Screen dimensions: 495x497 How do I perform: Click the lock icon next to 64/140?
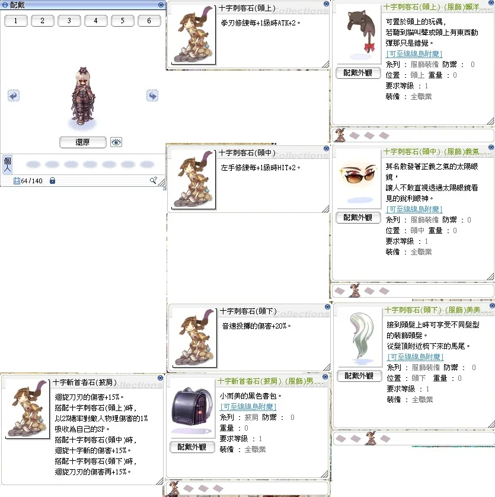pyautogui.click(x=53, y=181)
